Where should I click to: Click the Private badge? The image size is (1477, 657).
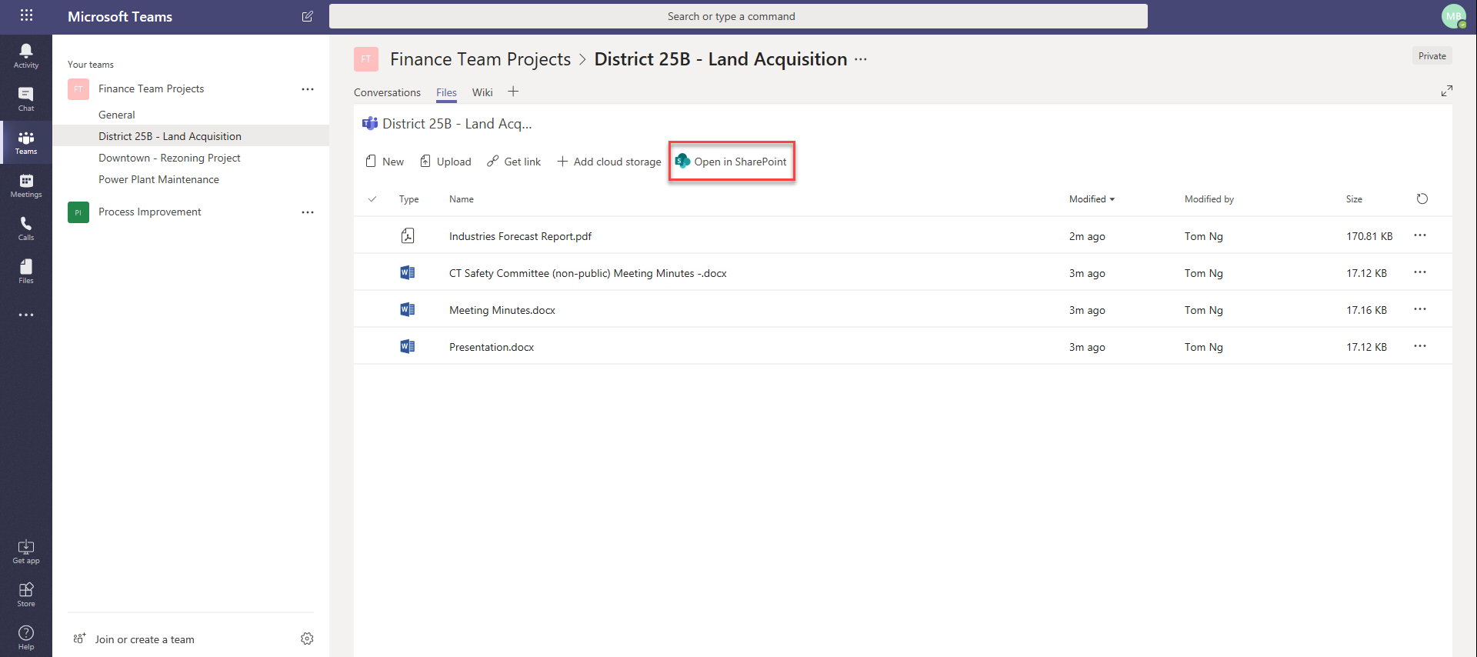pyautogui.click(x=1432, y=56)
